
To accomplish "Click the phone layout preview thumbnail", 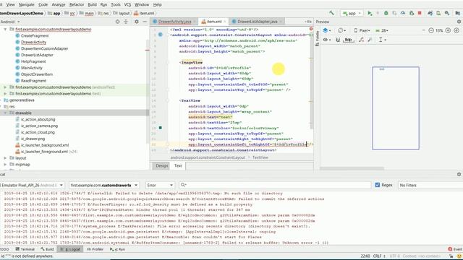I will [396, 108].
